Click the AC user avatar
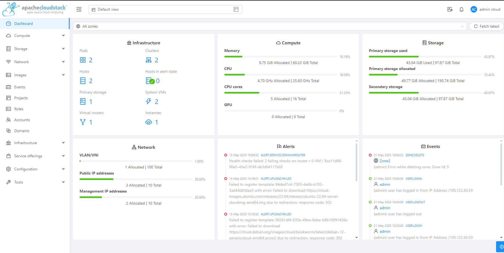Image resolution: width=504 pixels, height=253 pixels. (x=474, y=9)
